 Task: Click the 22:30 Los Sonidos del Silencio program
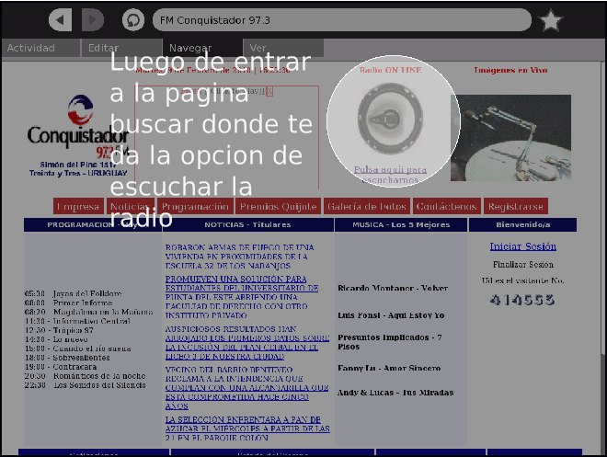coord(86,385)
